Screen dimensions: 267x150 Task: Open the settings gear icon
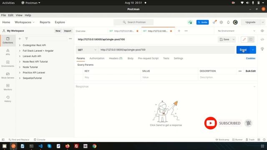221,22
